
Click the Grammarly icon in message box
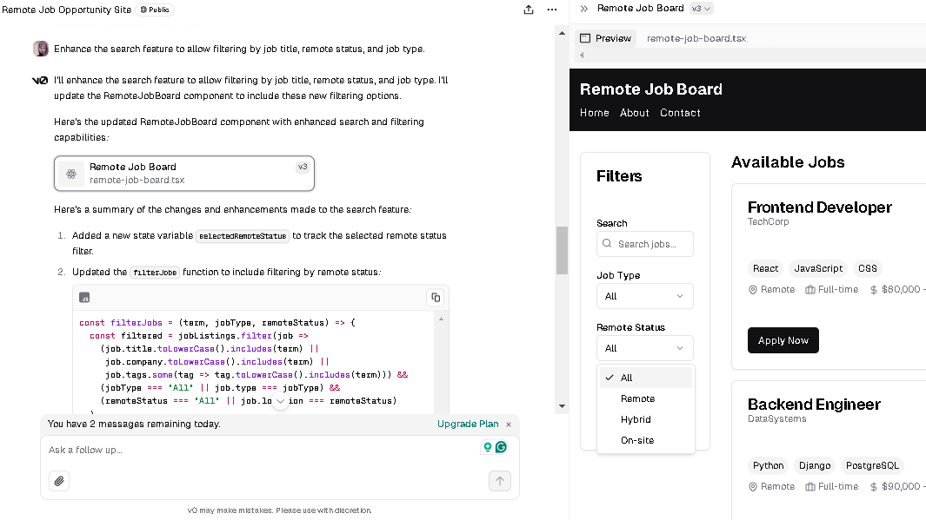[501, 447]
